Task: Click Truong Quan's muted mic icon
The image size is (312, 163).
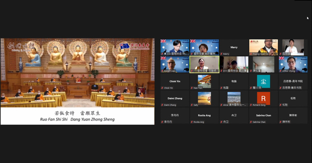Action: [x=250, y=54]
